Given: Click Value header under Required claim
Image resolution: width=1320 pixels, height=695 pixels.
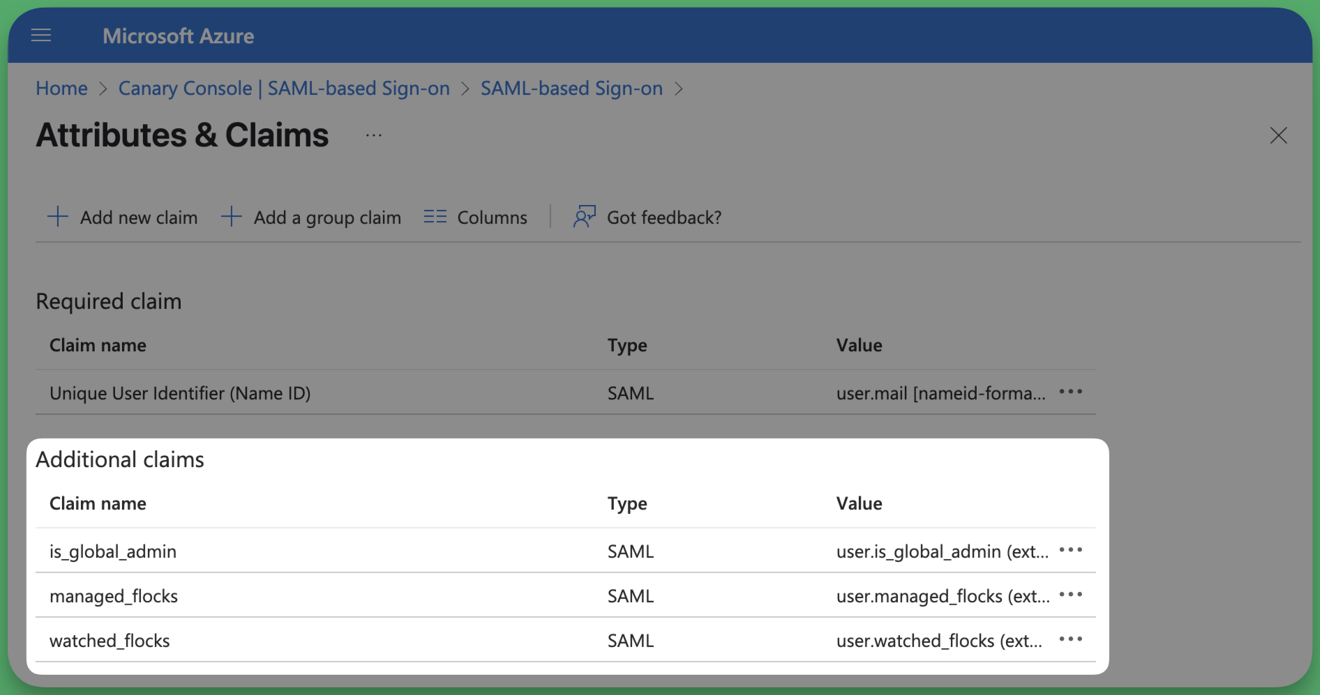Looking at the screenshot, I should click(860, 345).
